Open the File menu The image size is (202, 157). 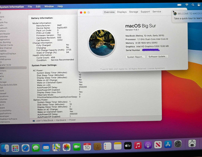coord(30,7)
